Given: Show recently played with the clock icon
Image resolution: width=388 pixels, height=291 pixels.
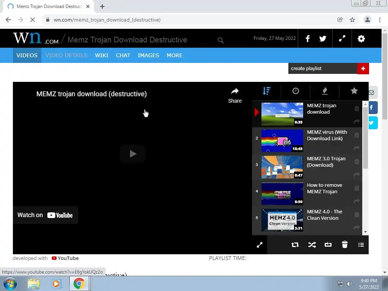Looking at the screenshot, I should (296, 91).
